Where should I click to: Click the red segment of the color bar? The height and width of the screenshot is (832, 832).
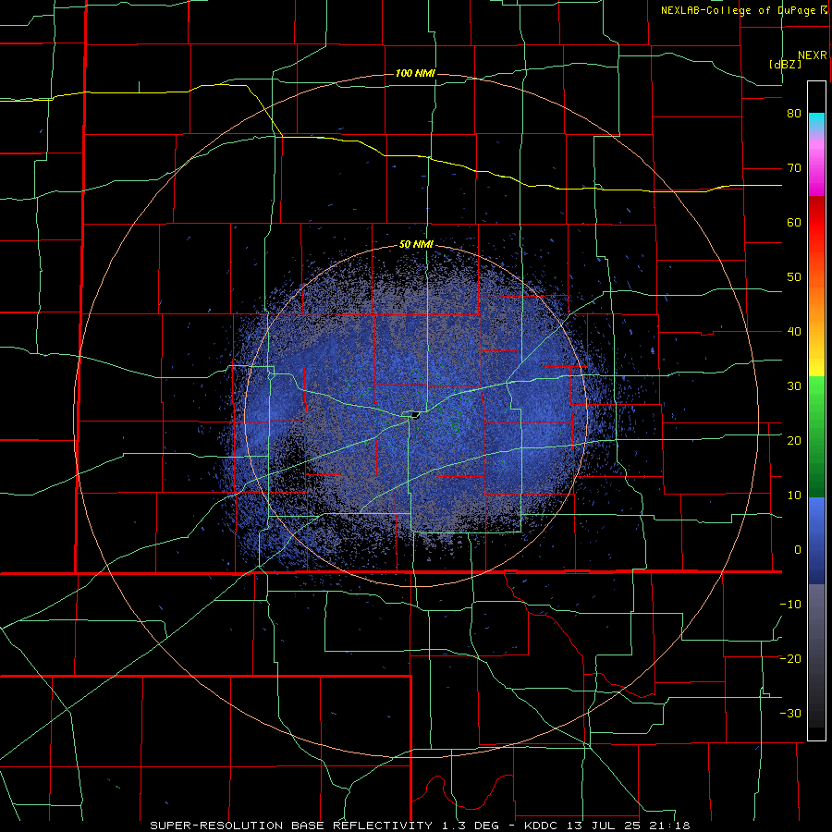point(816,223)
